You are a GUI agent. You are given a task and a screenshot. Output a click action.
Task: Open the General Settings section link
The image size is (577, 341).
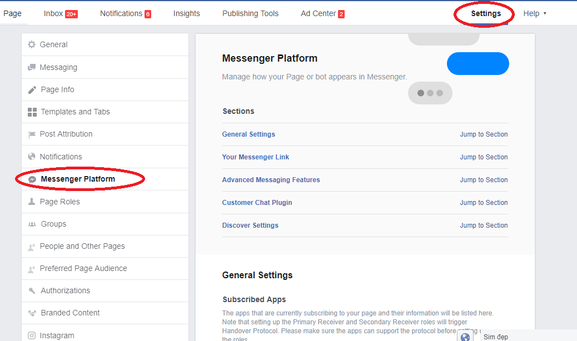click(x=248, y=134)
